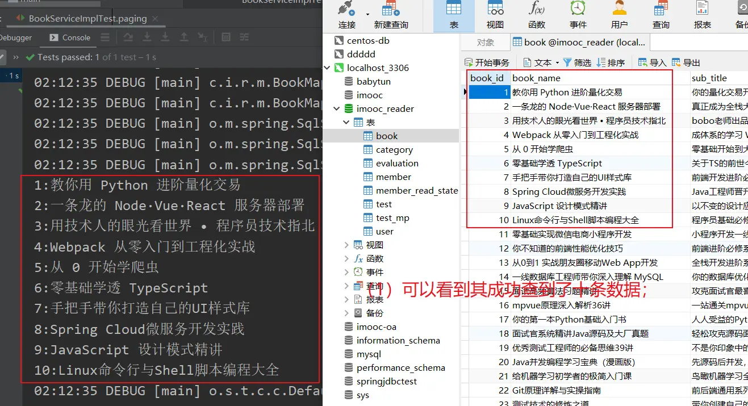748x406 pixels.
Task: Click IntelliJ Step Into icon
Action: click(x=147, y=37)
